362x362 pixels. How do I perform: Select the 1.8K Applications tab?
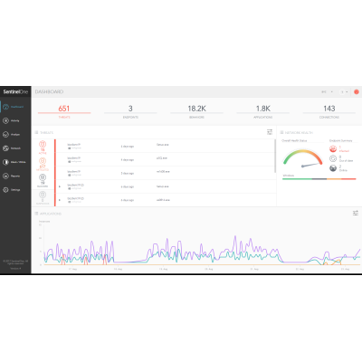click(x=263, y=111)
